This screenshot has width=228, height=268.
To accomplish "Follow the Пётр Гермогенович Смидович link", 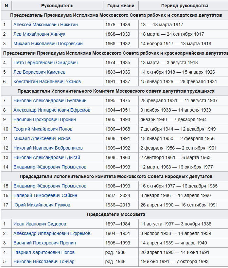I will point(45,63).
